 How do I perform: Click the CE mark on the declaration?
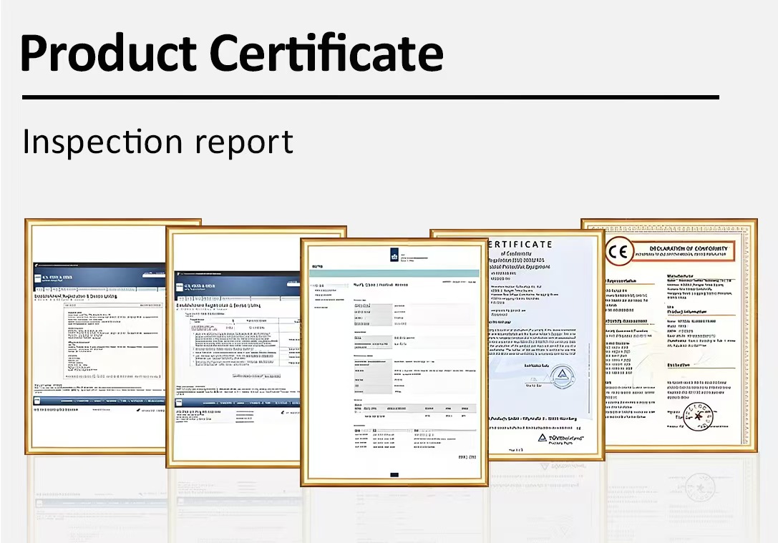pyautogui.click(x=619, y=251)
